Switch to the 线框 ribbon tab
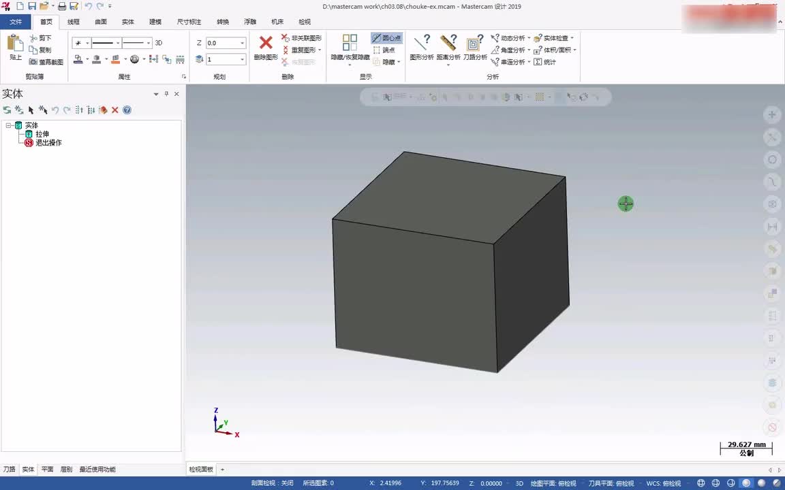 click(x=74, y=22)
